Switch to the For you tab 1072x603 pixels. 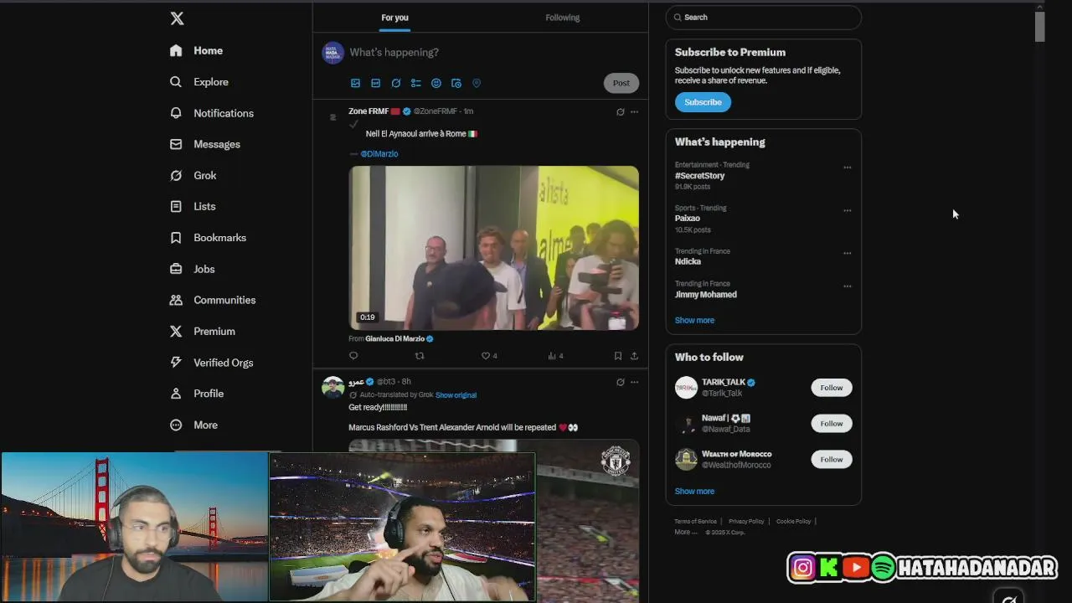pyautogui.click(x=394, y=18)
